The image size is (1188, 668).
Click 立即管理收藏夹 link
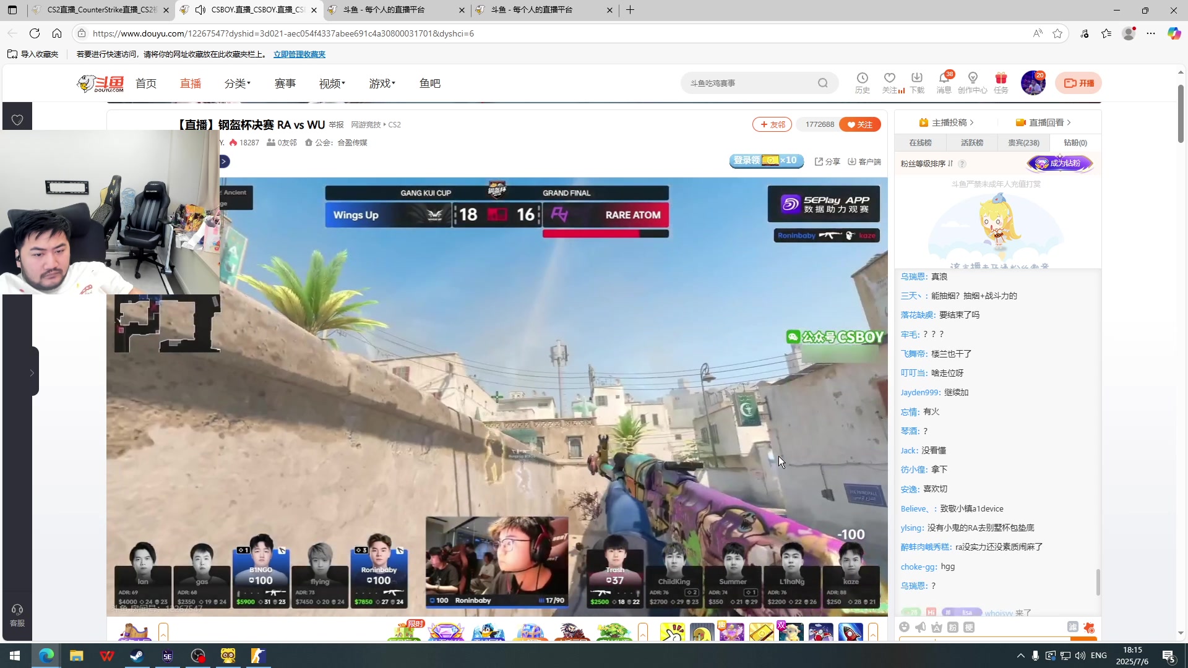[299, 54]
